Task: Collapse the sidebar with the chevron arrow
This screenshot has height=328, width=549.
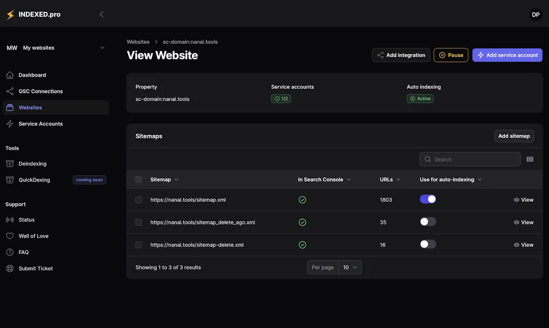Action: 101,14
